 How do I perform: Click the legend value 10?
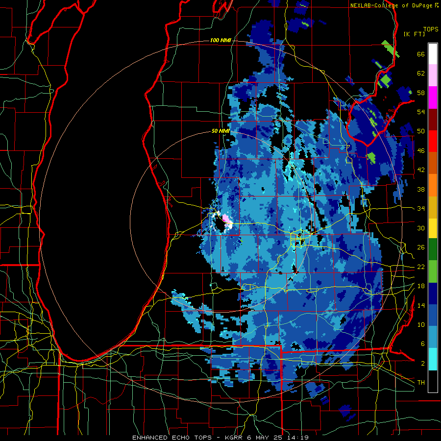421,325
